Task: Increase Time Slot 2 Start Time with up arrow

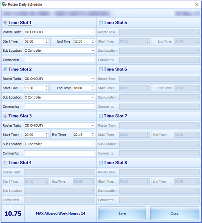Action: point(46,87)
